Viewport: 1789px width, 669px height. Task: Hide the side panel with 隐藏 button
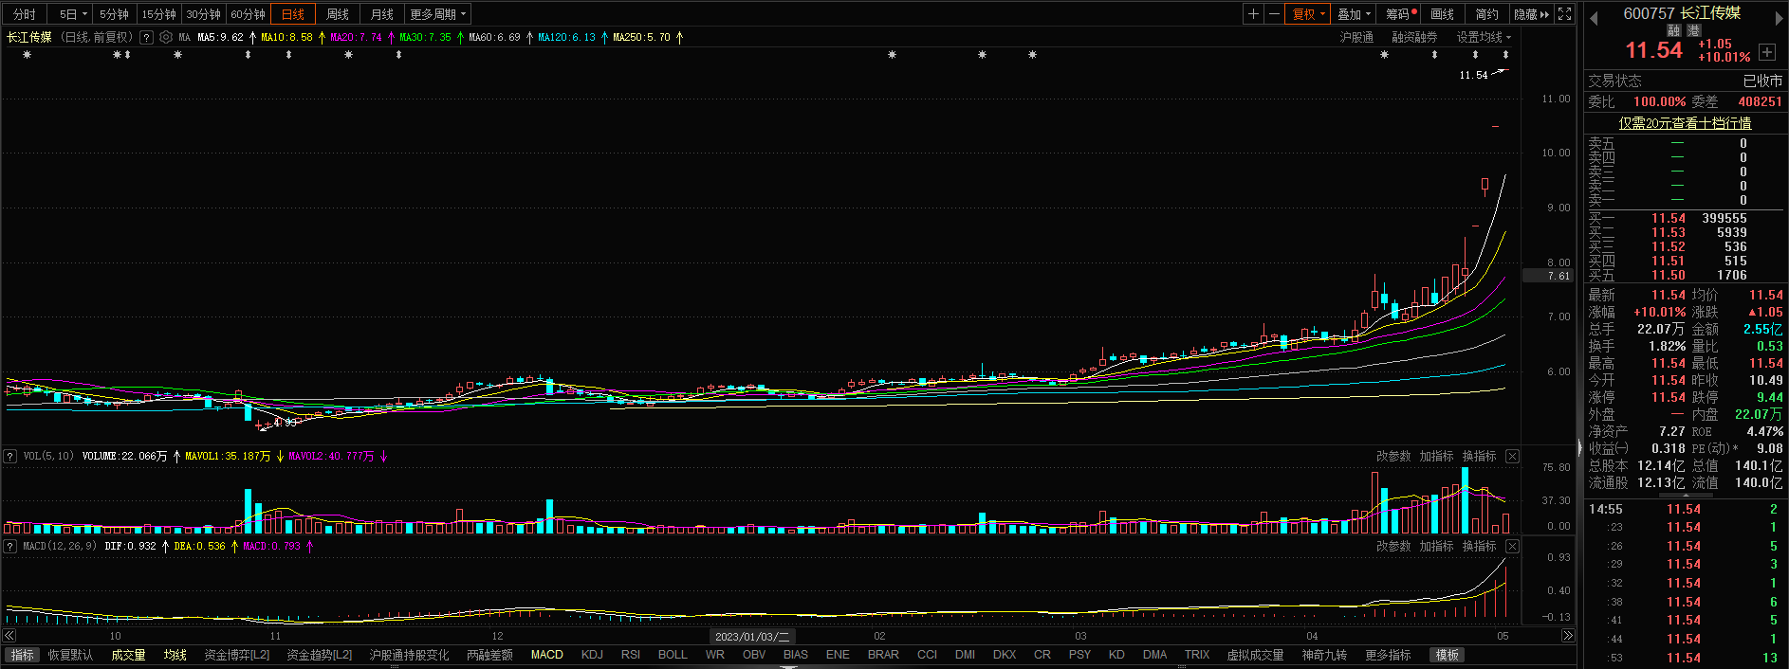click(1530, 14)
